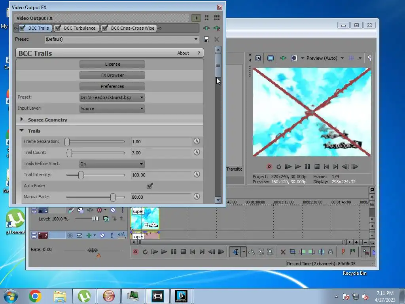Uncheck the Auto Fade checkbox
405x304 pixels.
click(150, 186)
